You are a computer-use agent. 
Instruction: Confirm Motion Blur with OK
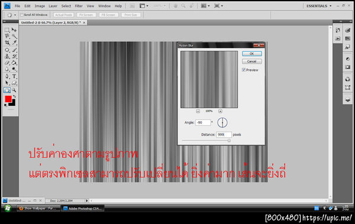[252, 54]
